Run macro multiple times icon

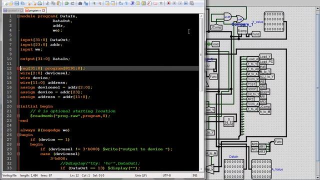point(191,3)
